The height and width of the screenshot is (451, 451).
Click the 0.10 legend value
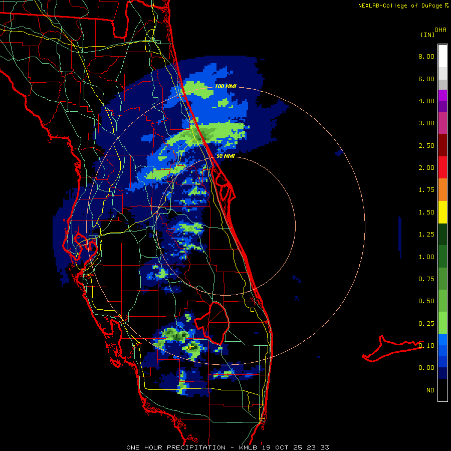[426, 346]
